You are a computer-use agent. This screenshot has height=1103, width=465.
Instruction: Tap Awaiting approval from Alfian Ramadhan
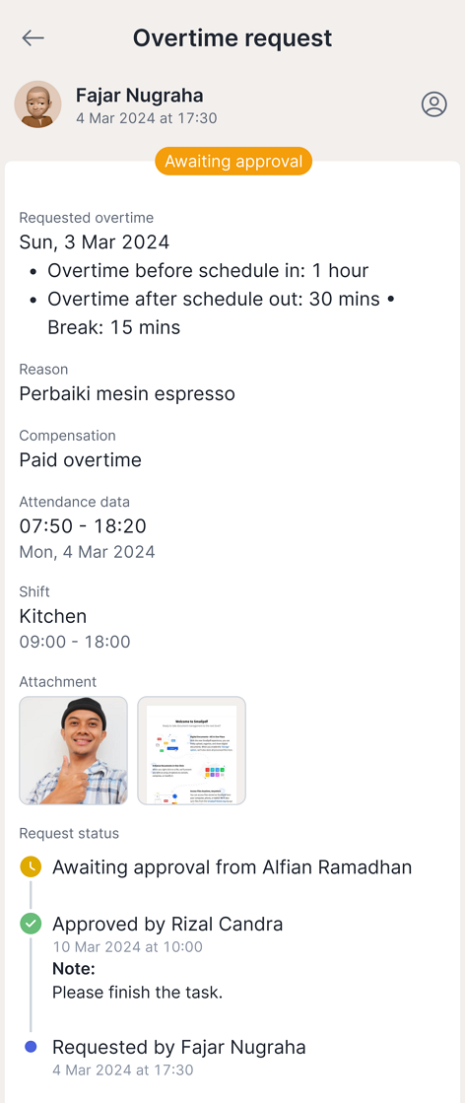pos(232,867)
